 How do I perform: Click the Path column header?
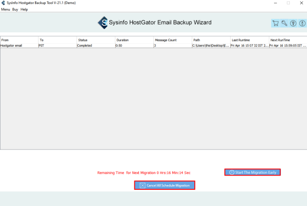(211, 40)
